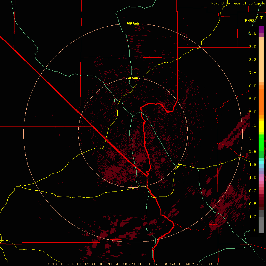Pick the light peach swatch near 8.2
Viewport: 266px width, 266px height.
[x=261, y=61]
